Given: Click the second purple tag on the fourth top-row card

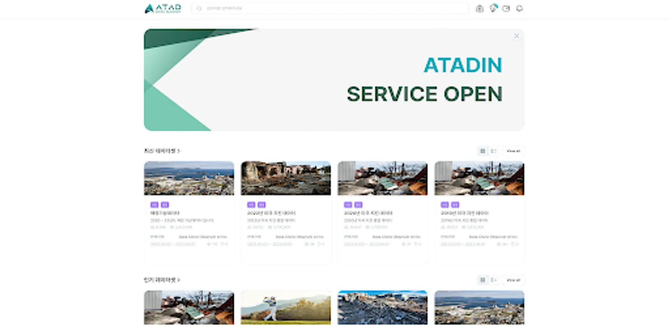Looking at the screenshot, I should coord(455,205).
